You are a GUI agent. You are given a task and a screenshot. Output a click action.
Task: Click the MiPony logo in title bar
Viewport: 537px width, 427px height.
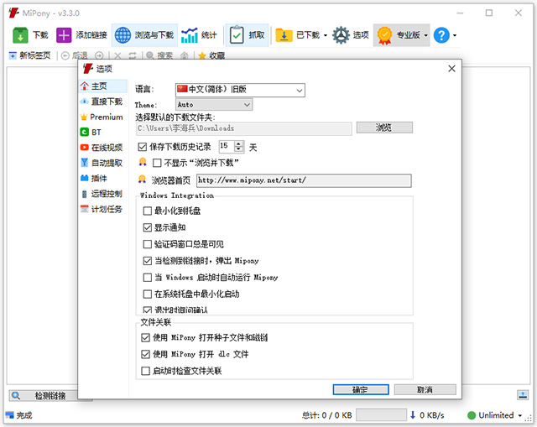point(13,13)
